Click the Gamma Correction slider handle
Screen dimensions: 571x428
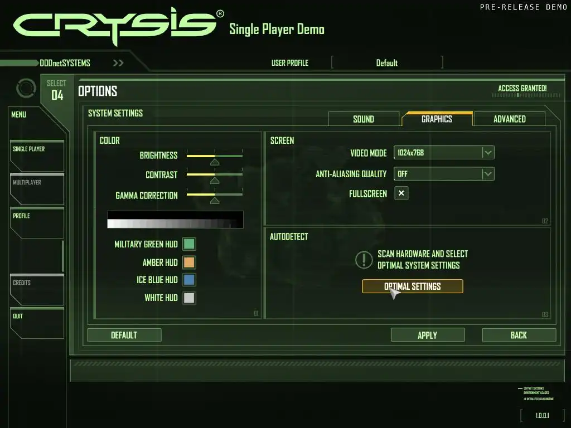pos(215,201)
